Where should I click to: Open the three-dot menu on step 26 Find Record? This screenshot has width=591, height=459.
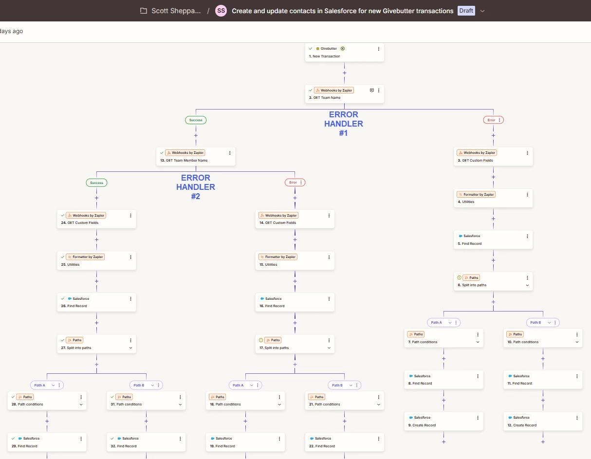pyautogui.click(x=130, y=299)
